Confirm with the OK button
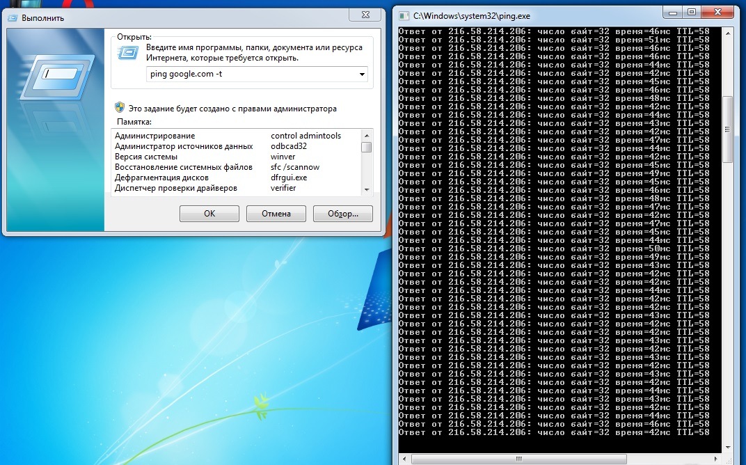The image size is (746, 465). (209, 214)
